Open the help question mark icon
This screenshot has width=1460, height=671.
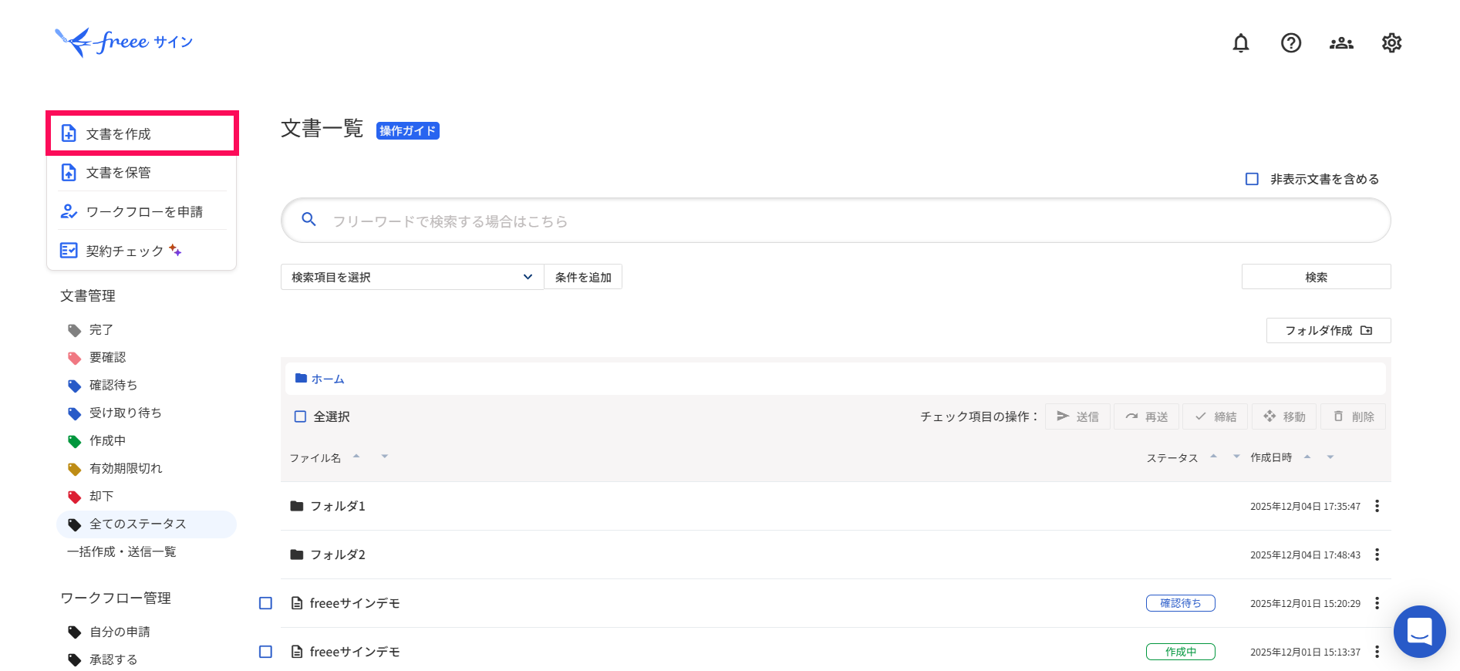point(1290,43)
